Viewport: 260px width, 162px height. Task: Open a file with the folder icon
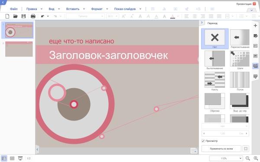pos(16,16)
